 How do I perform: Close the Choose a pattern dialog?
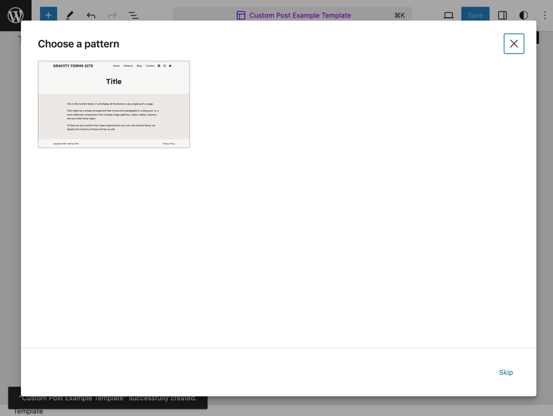[514, 44]
